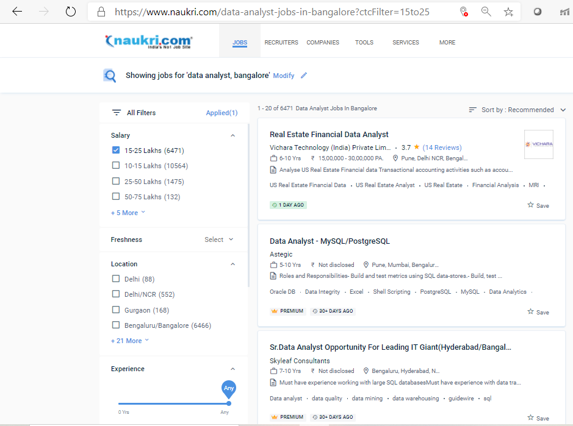
Task: Click the sort lines icon beside Sort by
Action: pos(472,110)
